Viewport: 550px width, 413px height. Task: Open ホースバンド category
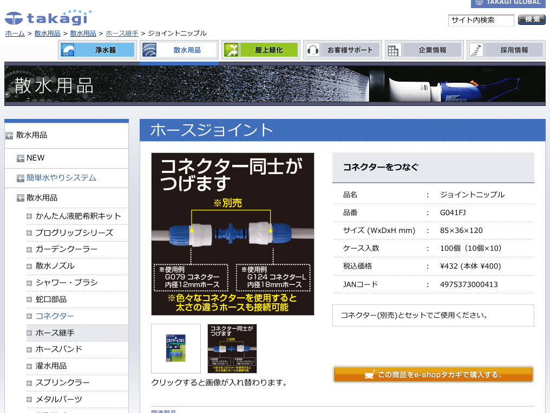click(58, 350)
